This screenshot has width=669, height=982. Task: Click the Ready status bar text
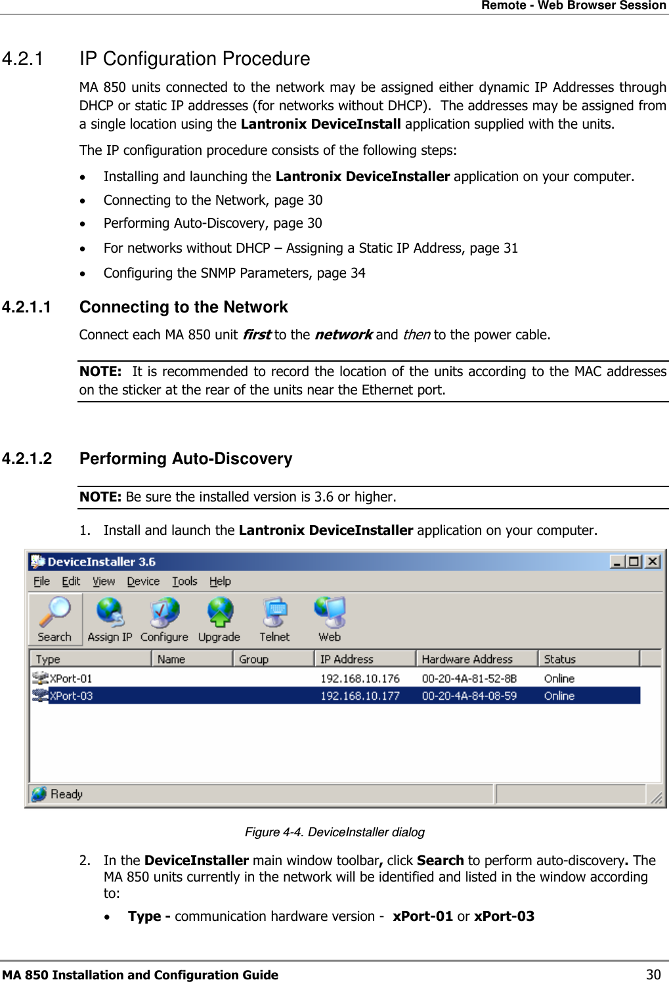tap(67, 794)
